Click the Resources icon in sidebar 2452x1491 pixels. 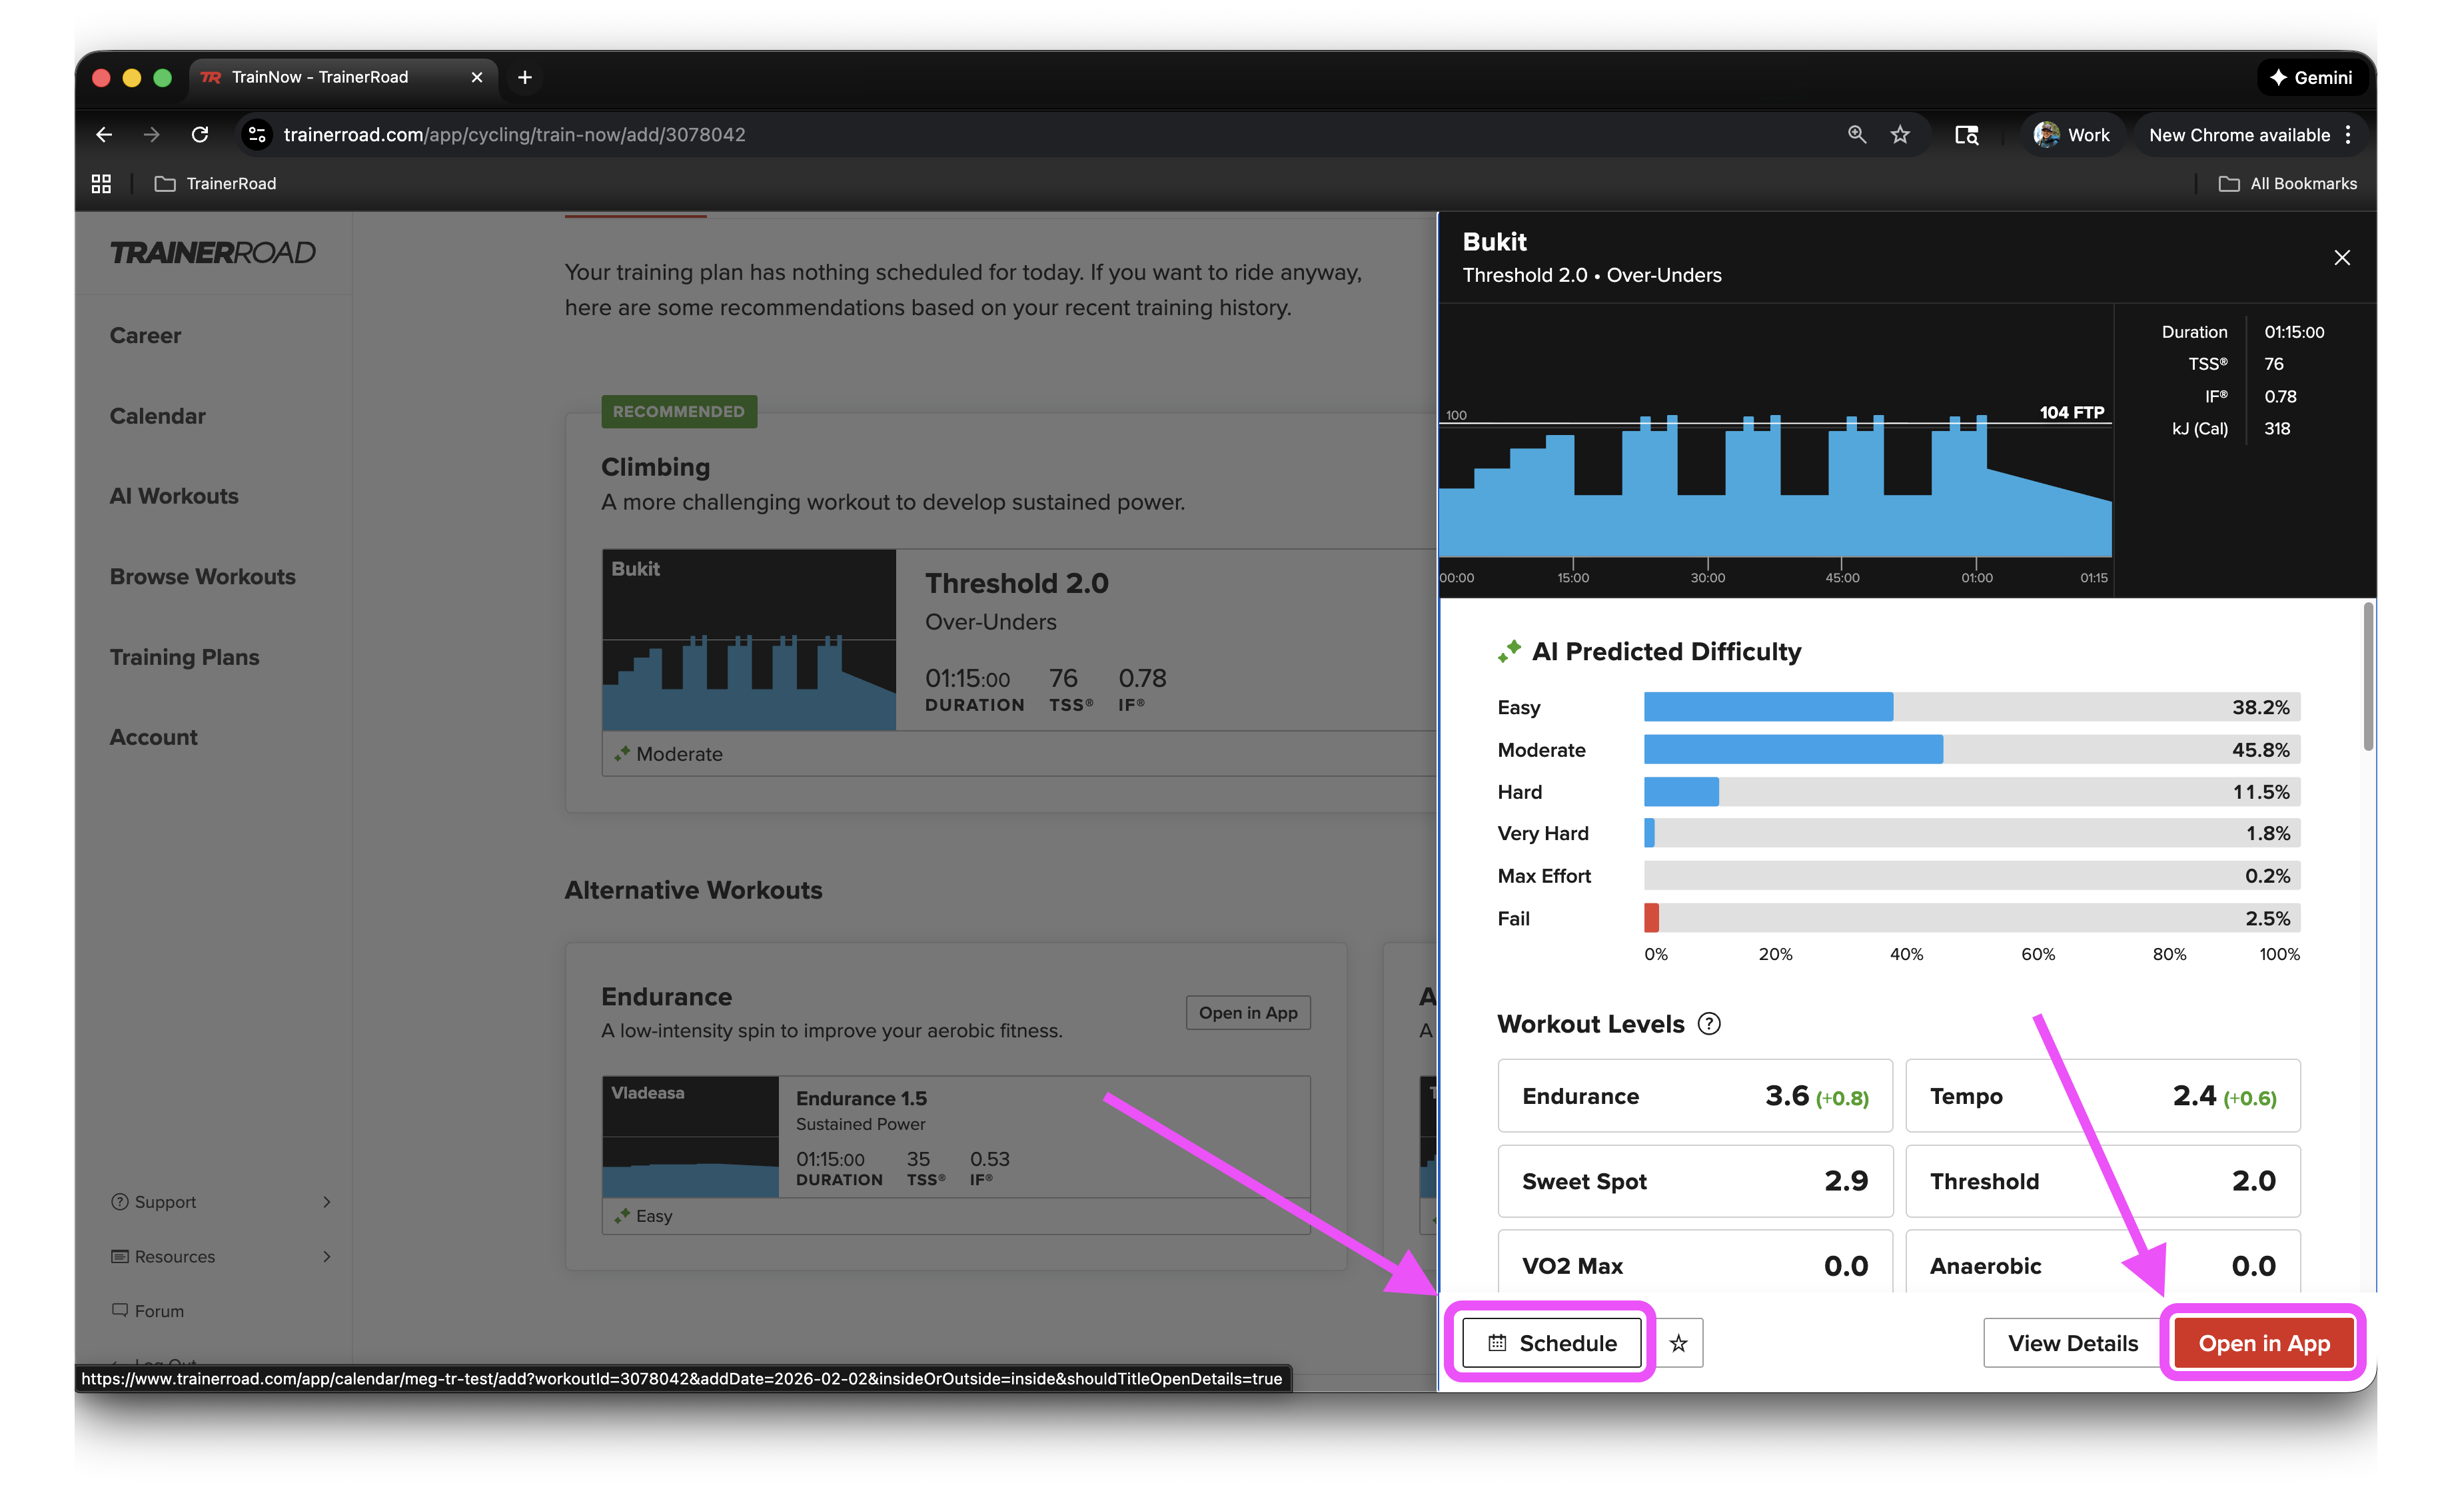119,1257
